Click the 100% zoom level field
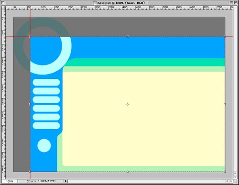Screen dimensions: 239x185 [10, 181]
